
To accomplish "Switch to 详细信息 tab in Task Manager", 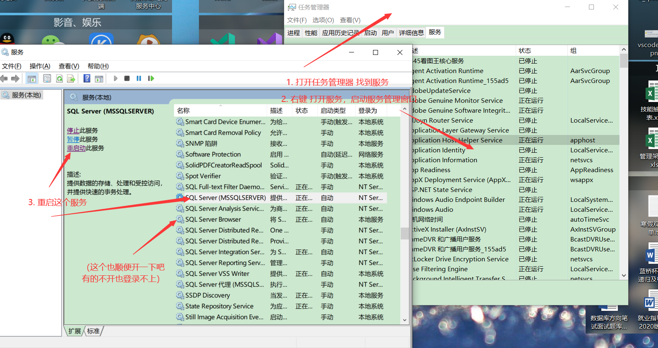I will 412,33.
